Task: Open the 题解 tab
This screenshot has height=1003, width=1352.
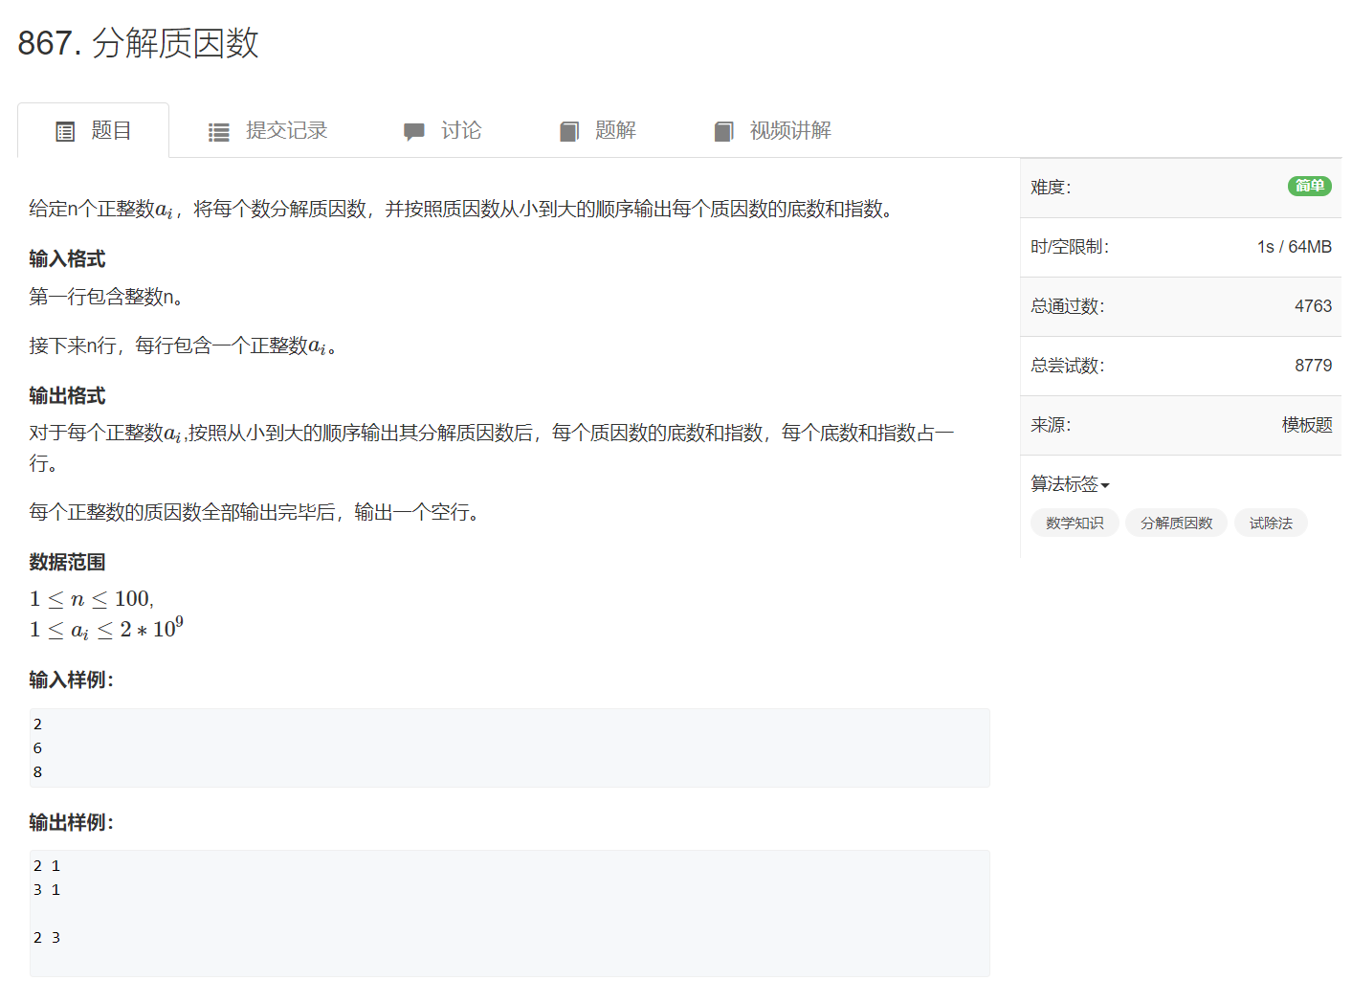Action: pos(598,130)
